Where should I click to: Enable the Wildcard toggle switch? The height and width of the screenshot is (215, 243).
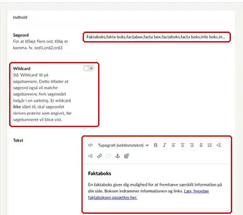tap(89, 68)
